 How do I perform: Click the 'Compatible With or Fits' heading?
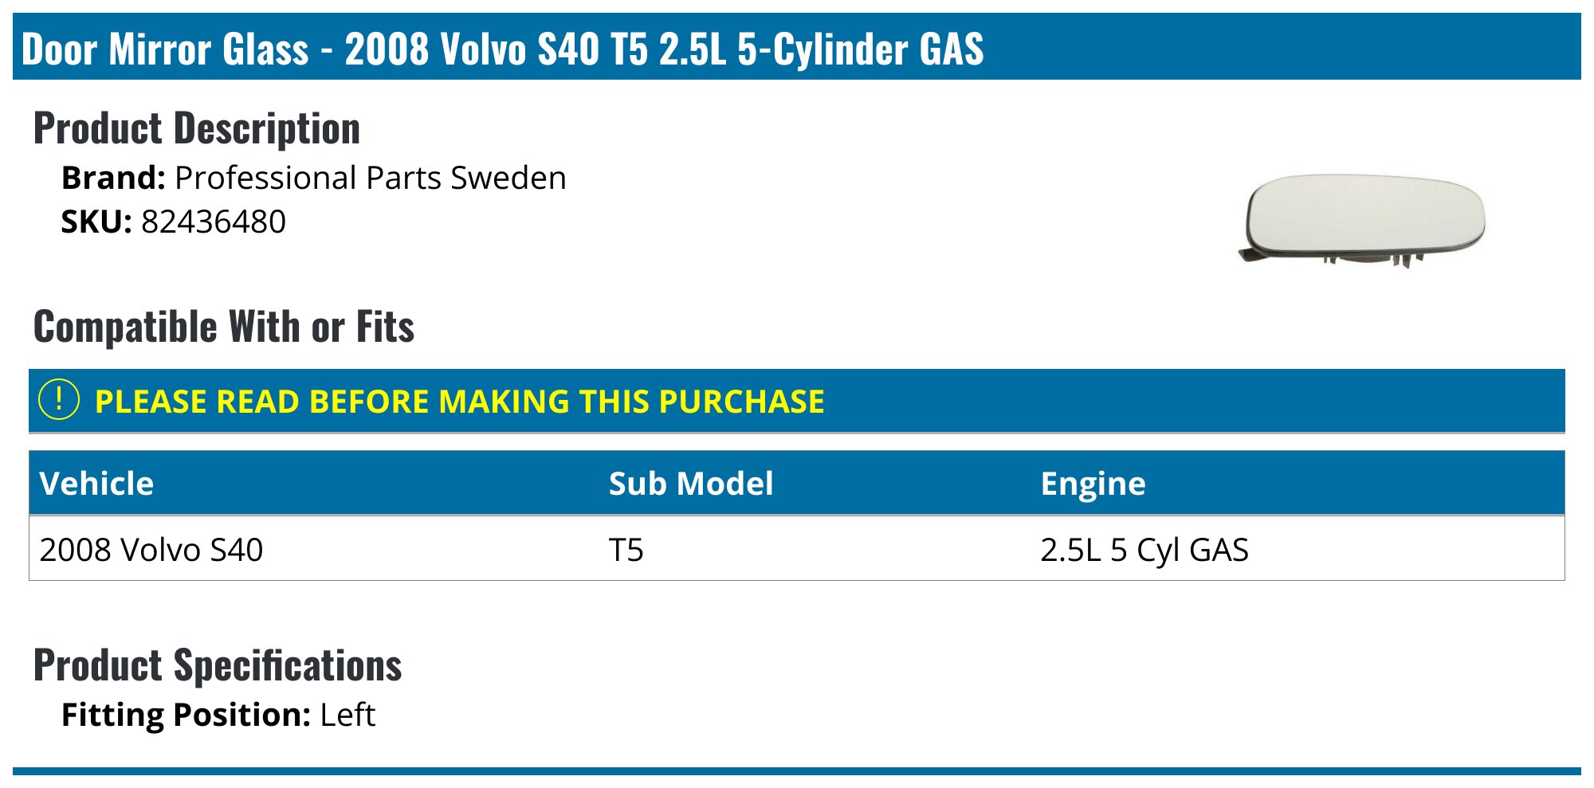coord(224,327)
